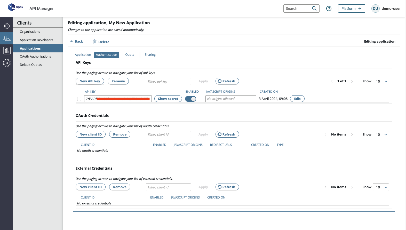Open External Credentials Show count dropdown
Screen dimensions: 406x230
pyautogui.click(x=381, y=187)
